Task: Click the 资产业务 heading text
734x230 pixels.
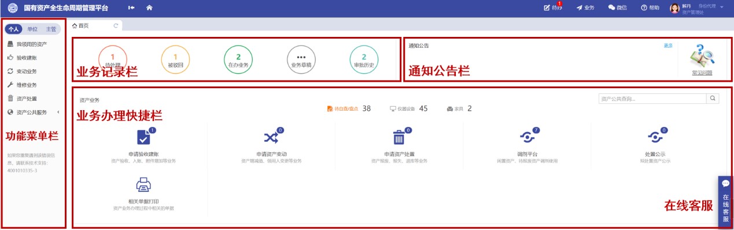Action: point(90,100)
